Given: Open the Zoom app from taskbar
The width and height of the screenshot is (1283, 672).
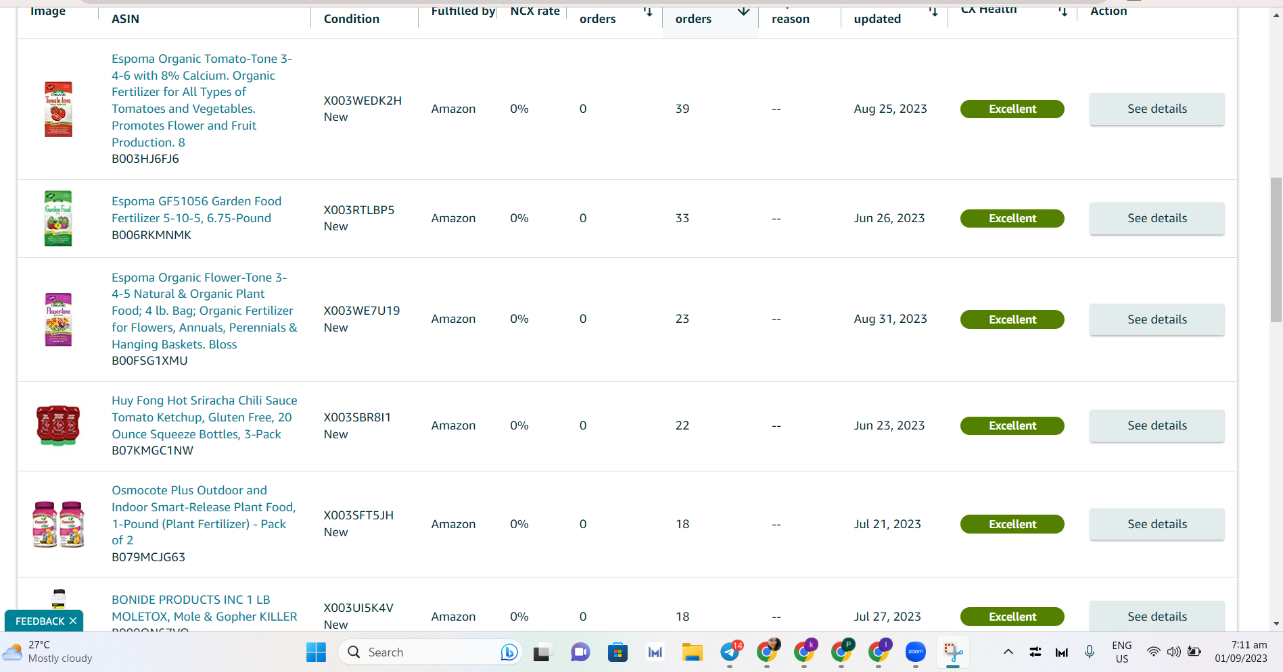Looking at the screenshot, I should click(916, 652).
